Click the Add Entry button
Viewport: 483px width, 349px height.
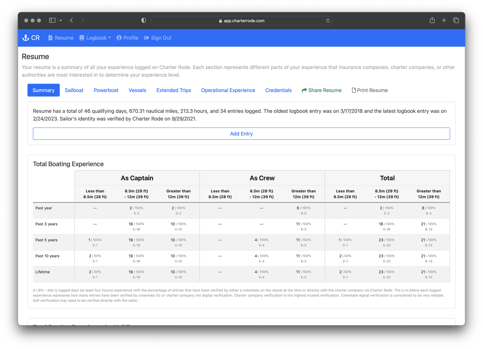pos(241,134)
